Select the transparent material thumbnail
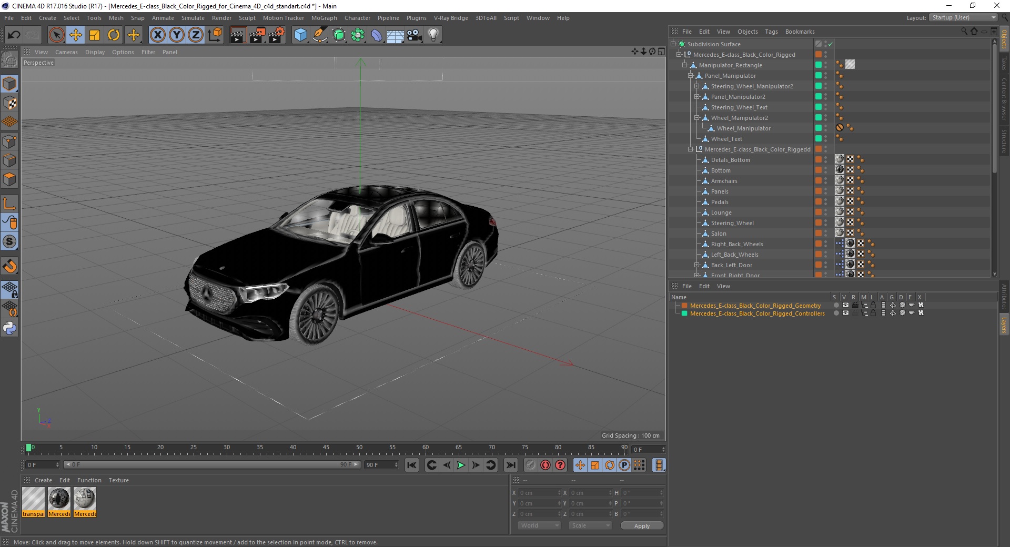1010x547 pixels. click(x=34, y=502)
